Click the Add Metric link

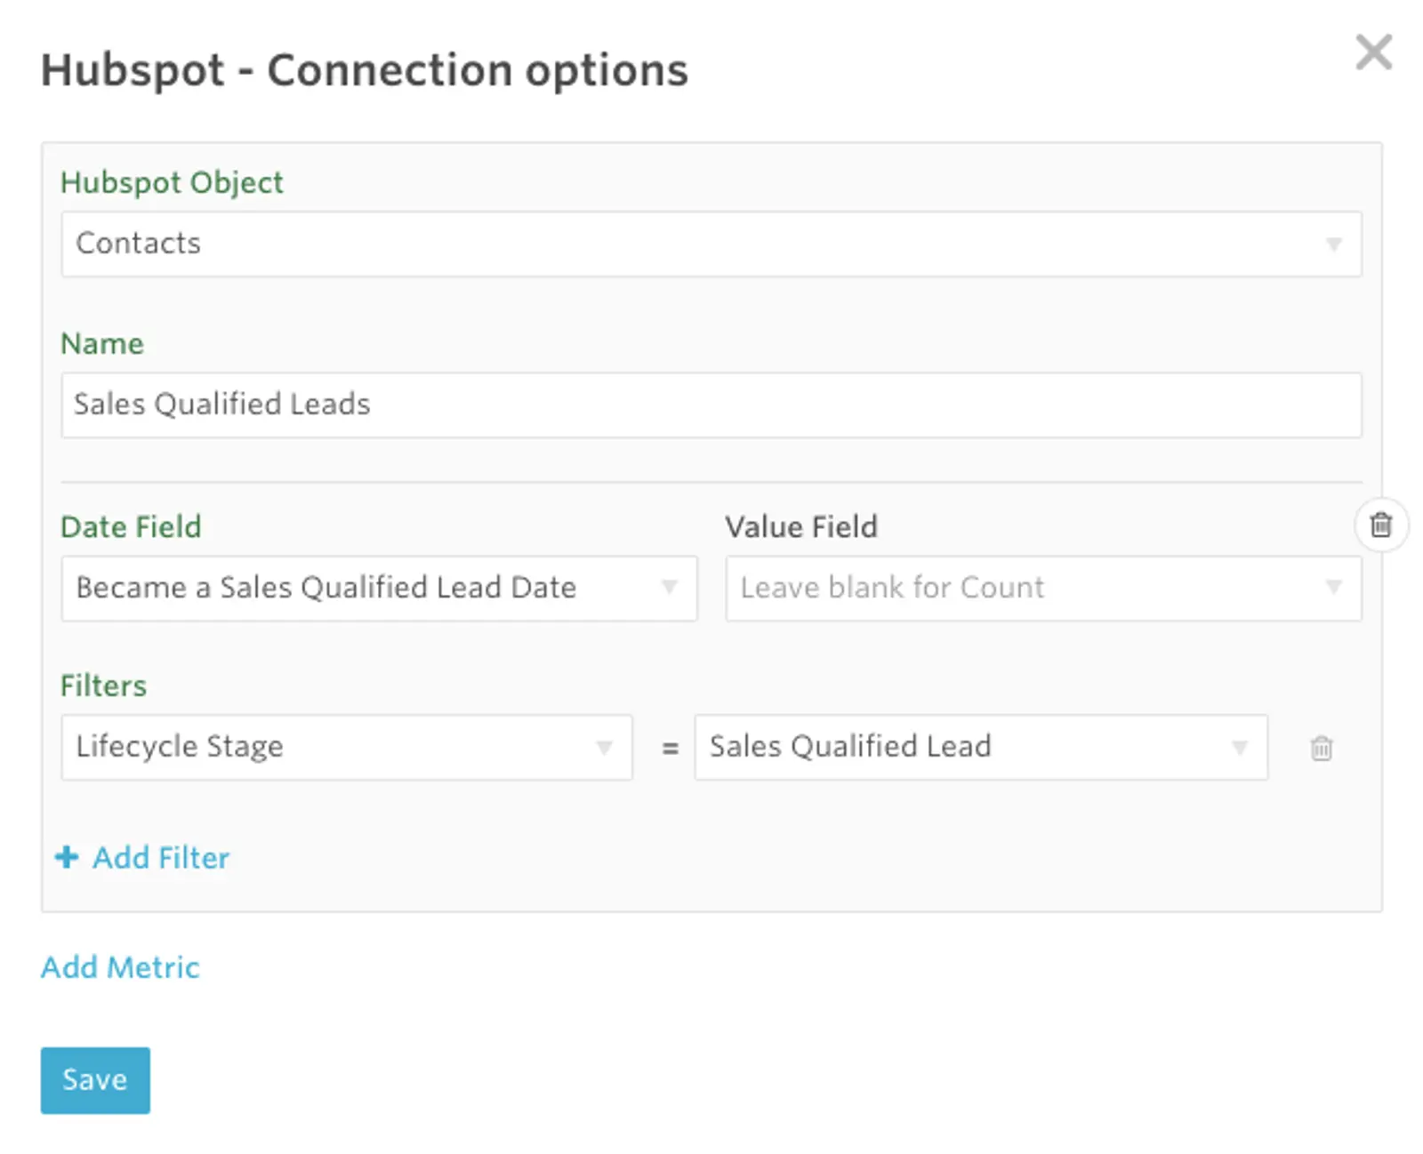coord(119,967)
